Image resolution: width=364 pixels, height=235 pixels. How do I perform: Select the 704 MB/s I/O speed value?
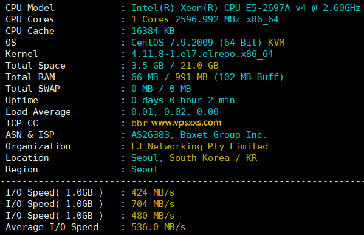[153, 204]
